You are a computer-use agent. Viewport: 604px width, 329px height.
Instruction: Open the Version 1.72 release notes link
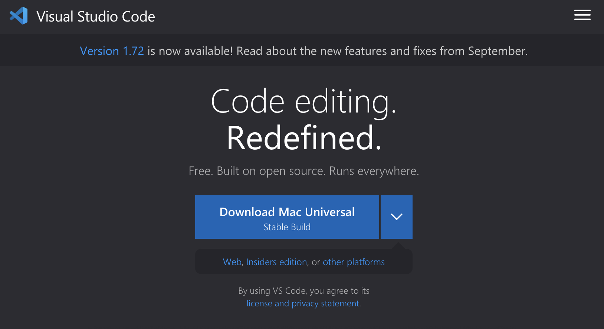[x=112, y=51]
